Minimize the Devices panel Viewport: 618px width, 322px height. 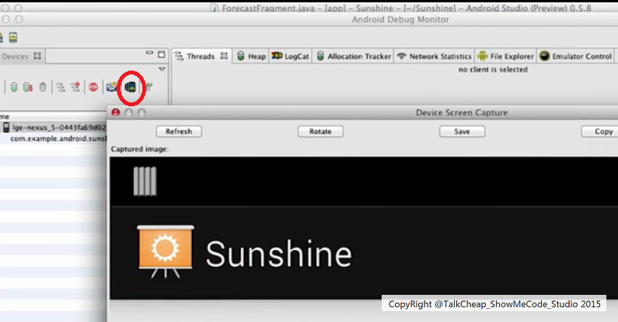[149, 52]
